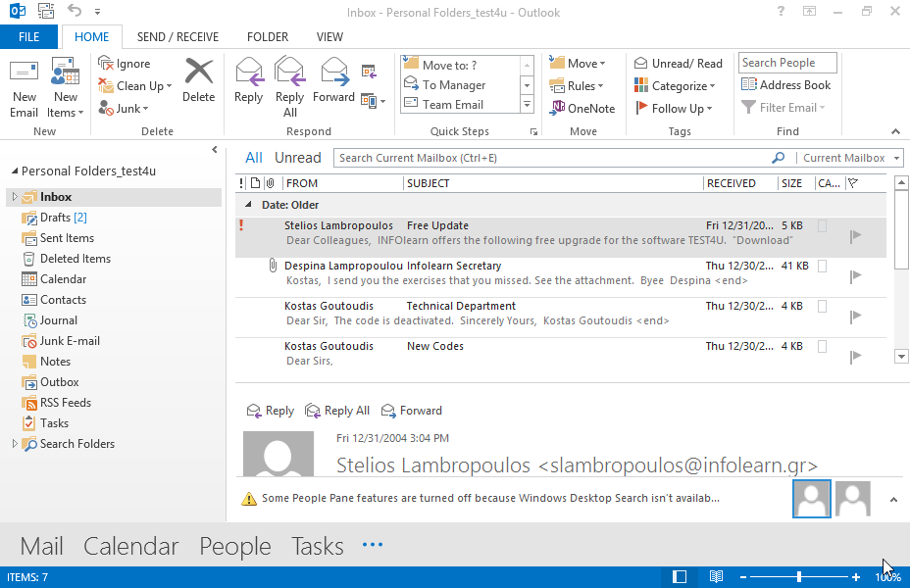Switch to the FOLDER tab
910x588 pixels.
pyautogui.click(x=268, y=37)
